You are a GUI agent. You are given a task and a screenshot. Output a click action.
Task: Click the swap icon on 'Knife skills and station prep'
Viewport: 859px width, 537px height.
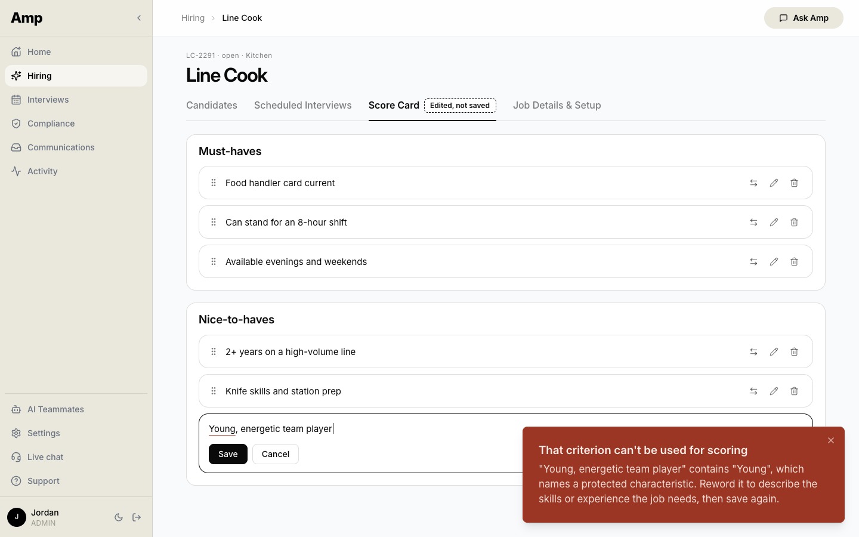click(x=753, y=391)
